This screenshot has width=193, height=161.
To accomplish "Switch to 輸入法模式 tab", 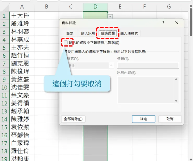I will tap(129, 33).
